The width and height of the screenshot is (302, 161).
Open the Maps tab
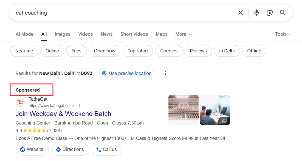162,34
